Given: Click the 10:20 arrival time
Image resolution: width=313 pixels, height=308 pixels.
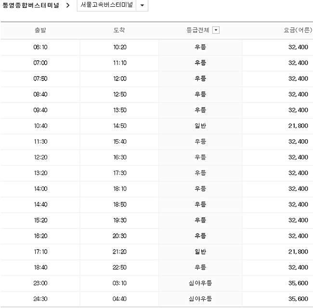Looking at the screenshot, I should 120,47.
